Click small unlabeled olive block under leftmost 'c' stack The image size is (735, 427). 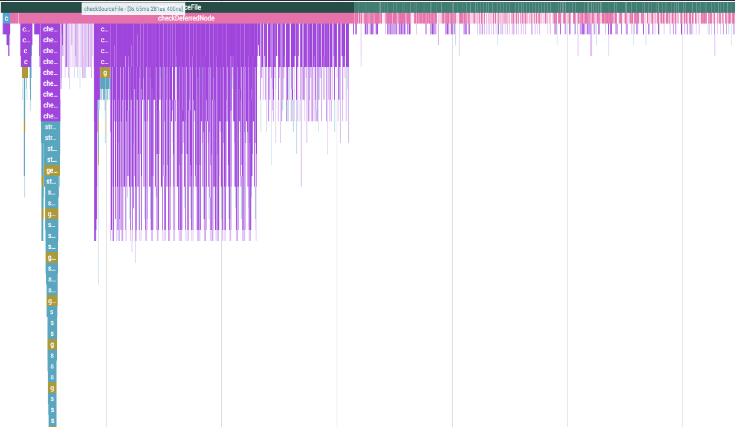[25, 72]
